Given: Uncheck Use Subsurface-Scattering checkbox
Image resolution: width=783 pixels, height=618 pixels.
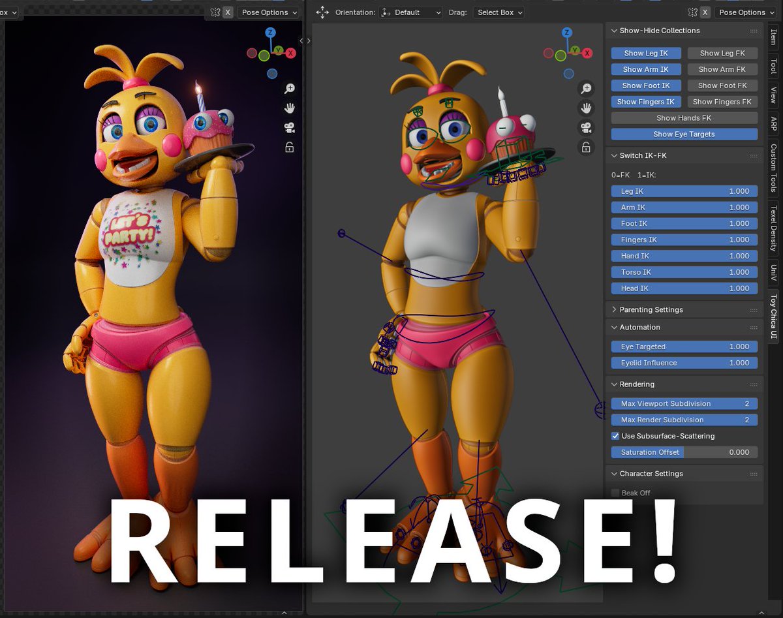Looking at the screenshot, I should pyautogui.click(x=615, y=436).
